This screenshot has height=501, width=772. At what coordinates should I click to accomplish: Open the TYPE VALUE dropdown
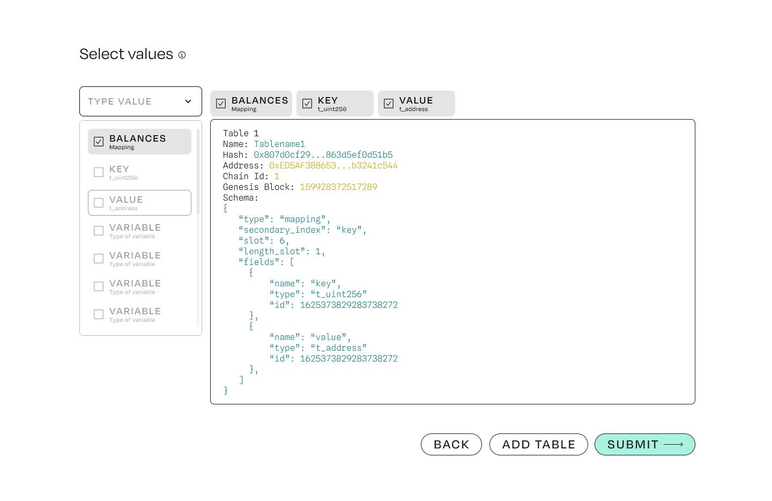pos(140,101)
